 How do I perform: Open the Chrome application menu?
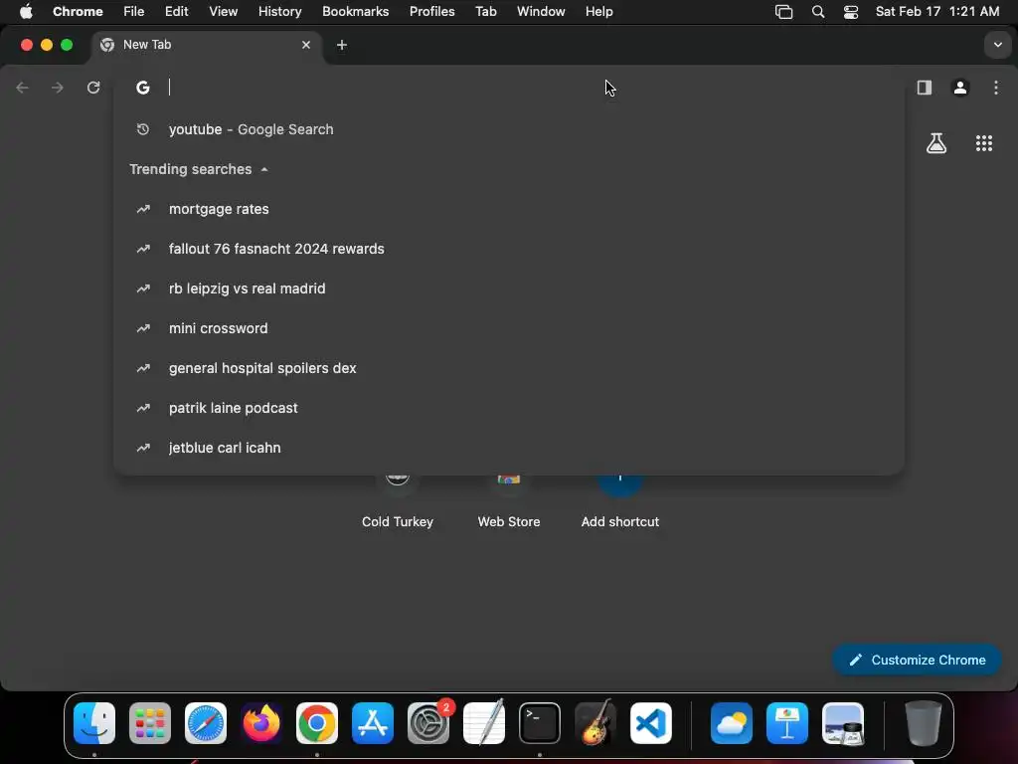tap(78, 12)
